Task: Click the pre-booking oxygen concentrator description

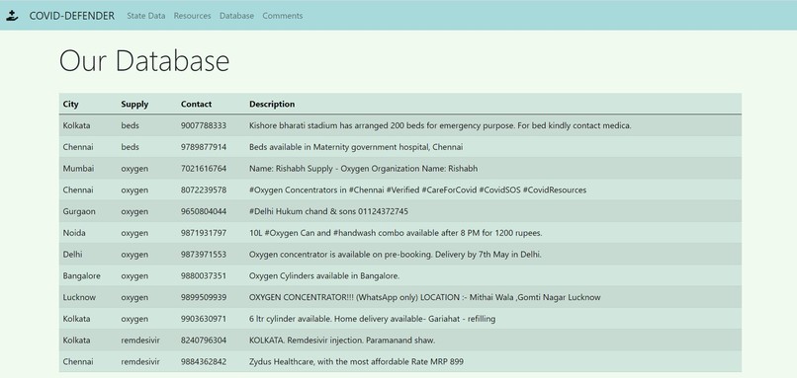Action: pyautogui.click(x=396, y=255)
